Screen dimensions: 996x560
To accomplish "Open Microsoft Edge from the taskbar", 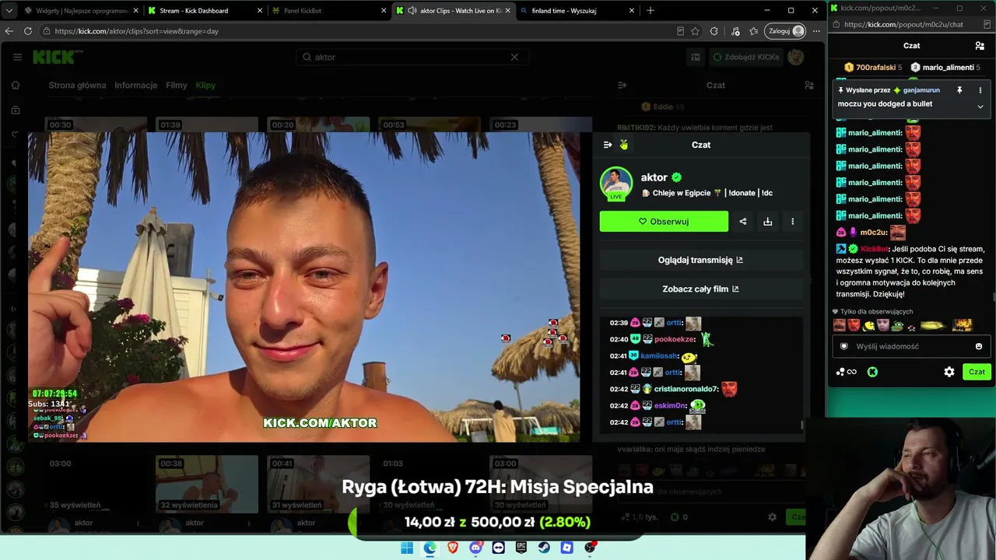I will point(430,548).
